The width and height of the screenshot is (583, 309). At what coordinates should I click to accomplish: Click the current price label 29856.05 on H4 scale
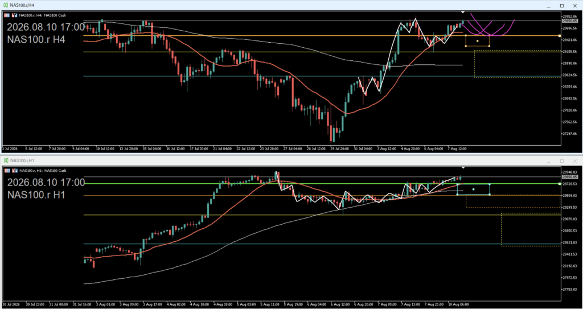[x=569, y=21]
